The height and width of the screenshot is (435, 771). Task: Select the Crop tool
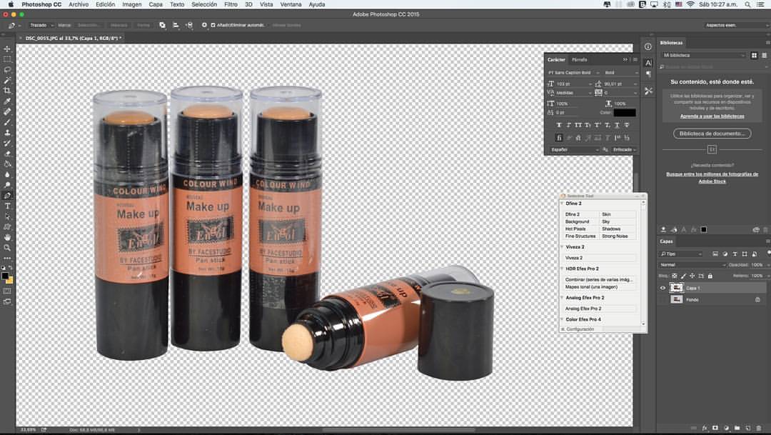click(7, 91)
